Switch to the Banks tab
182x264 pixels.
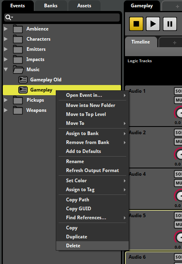point(51,6)
